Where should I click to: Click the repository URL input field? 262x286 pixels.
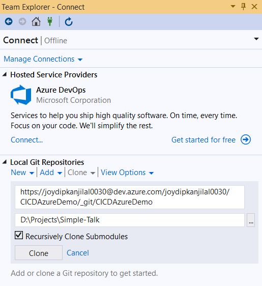click(x=130, y=197)
